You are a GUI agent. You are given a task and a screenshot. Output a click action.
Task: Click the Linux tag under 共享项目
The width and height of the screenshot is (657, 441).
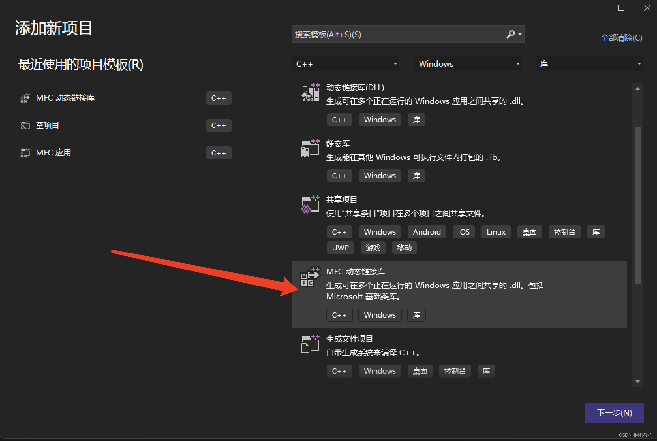[496, 232]
